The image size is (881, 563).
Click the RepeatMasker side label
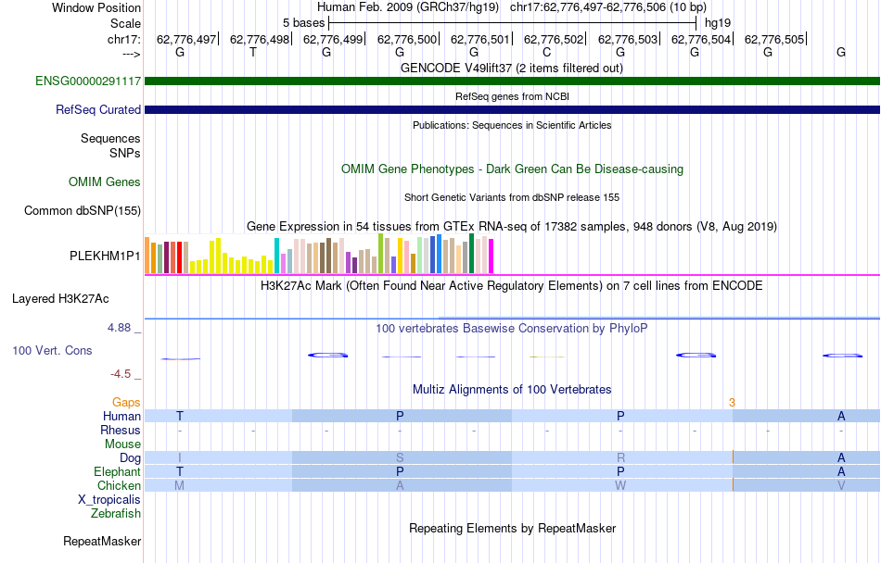coord(102,541)
